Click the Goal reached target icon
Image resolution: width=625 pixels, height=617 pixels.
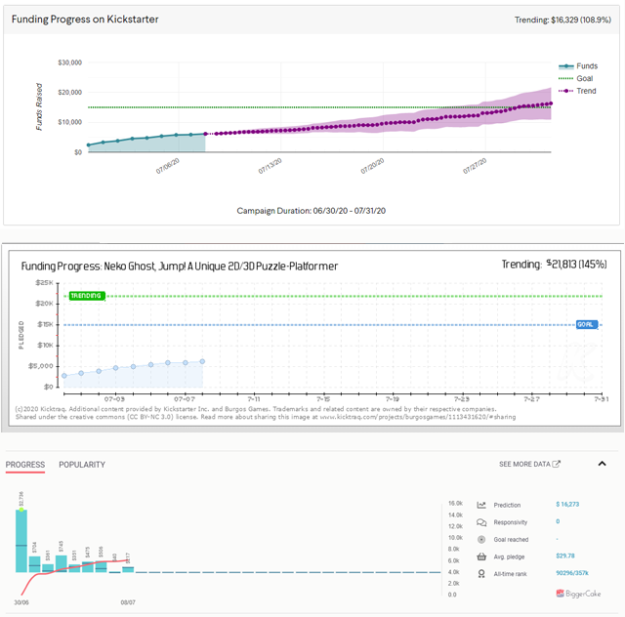(481, 539)
